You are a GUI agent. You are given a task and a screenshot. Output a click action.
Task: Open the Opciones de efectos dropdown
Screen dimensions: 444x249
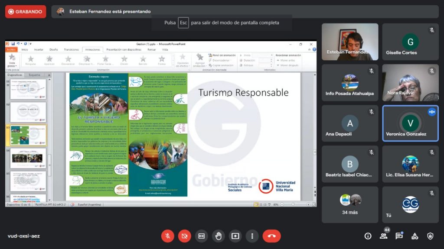(x=183, y=64)
